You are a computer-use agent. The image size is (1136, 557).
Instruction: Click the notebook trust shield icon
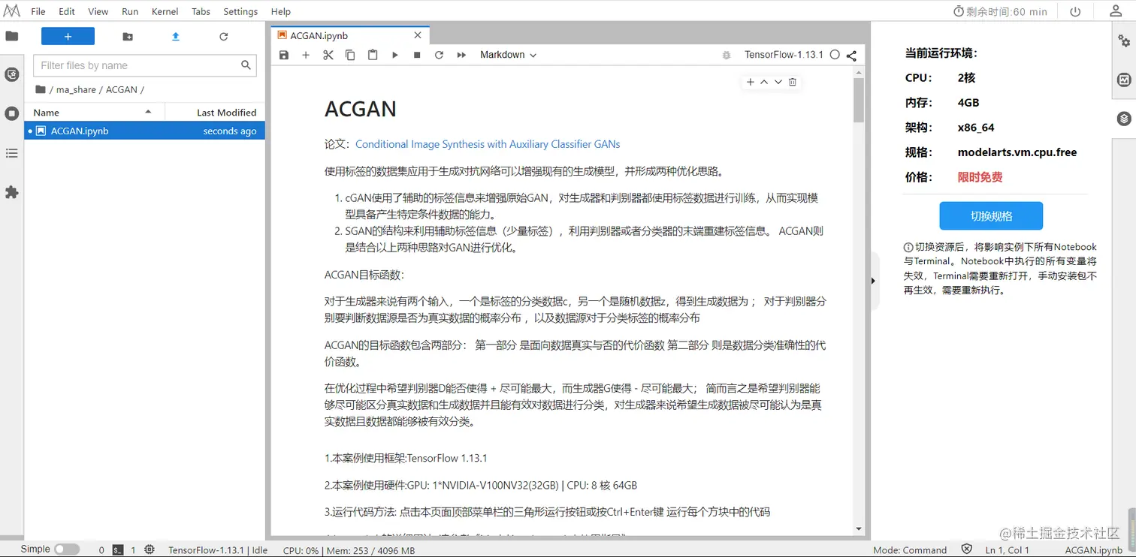click(967, 549)
